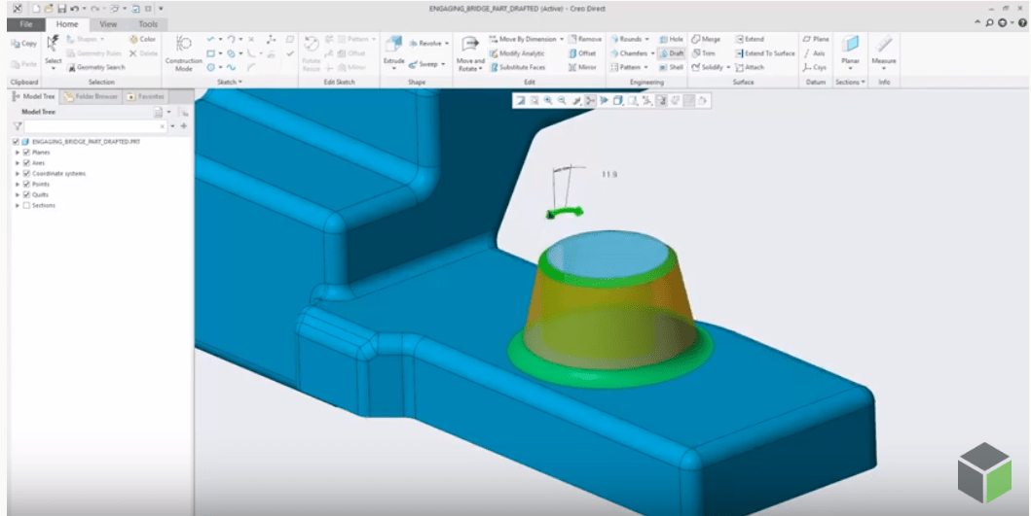Screen dimensions: 1031x516
Task: Expand the Coordinate systems tree node
Action: click(17, 174)
